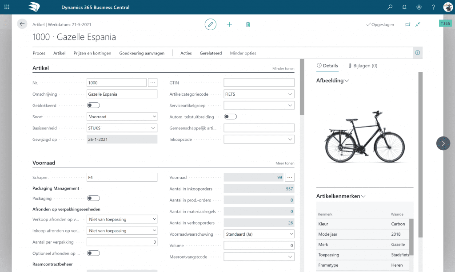Open the Verkoop afronden dropdown
This screenshot has width=455, height=272.
[122, 219]
